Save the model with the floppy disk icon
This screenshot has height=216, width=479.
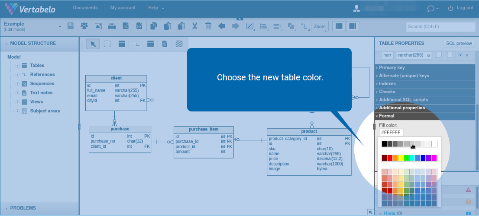pos(71,26)
